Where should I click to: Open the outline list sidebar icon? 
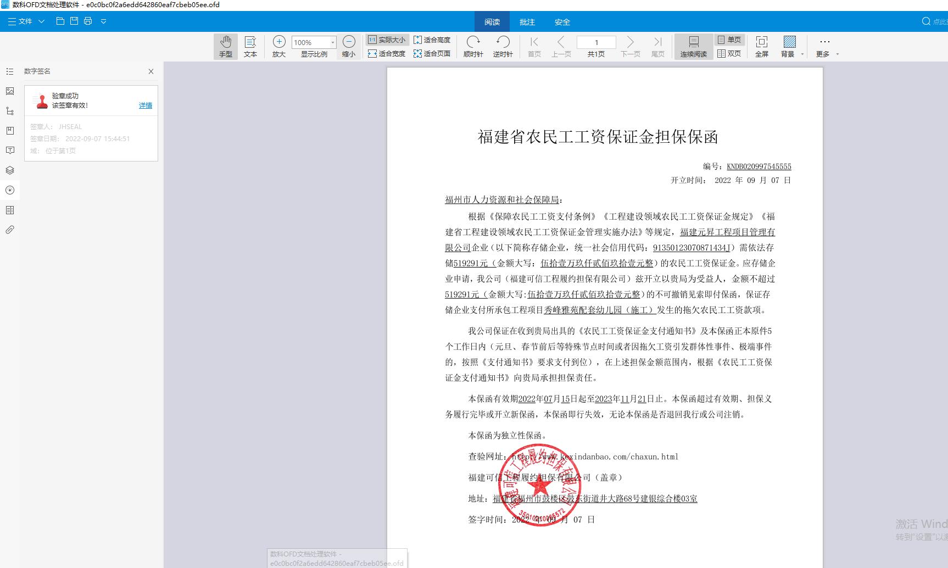10,71
